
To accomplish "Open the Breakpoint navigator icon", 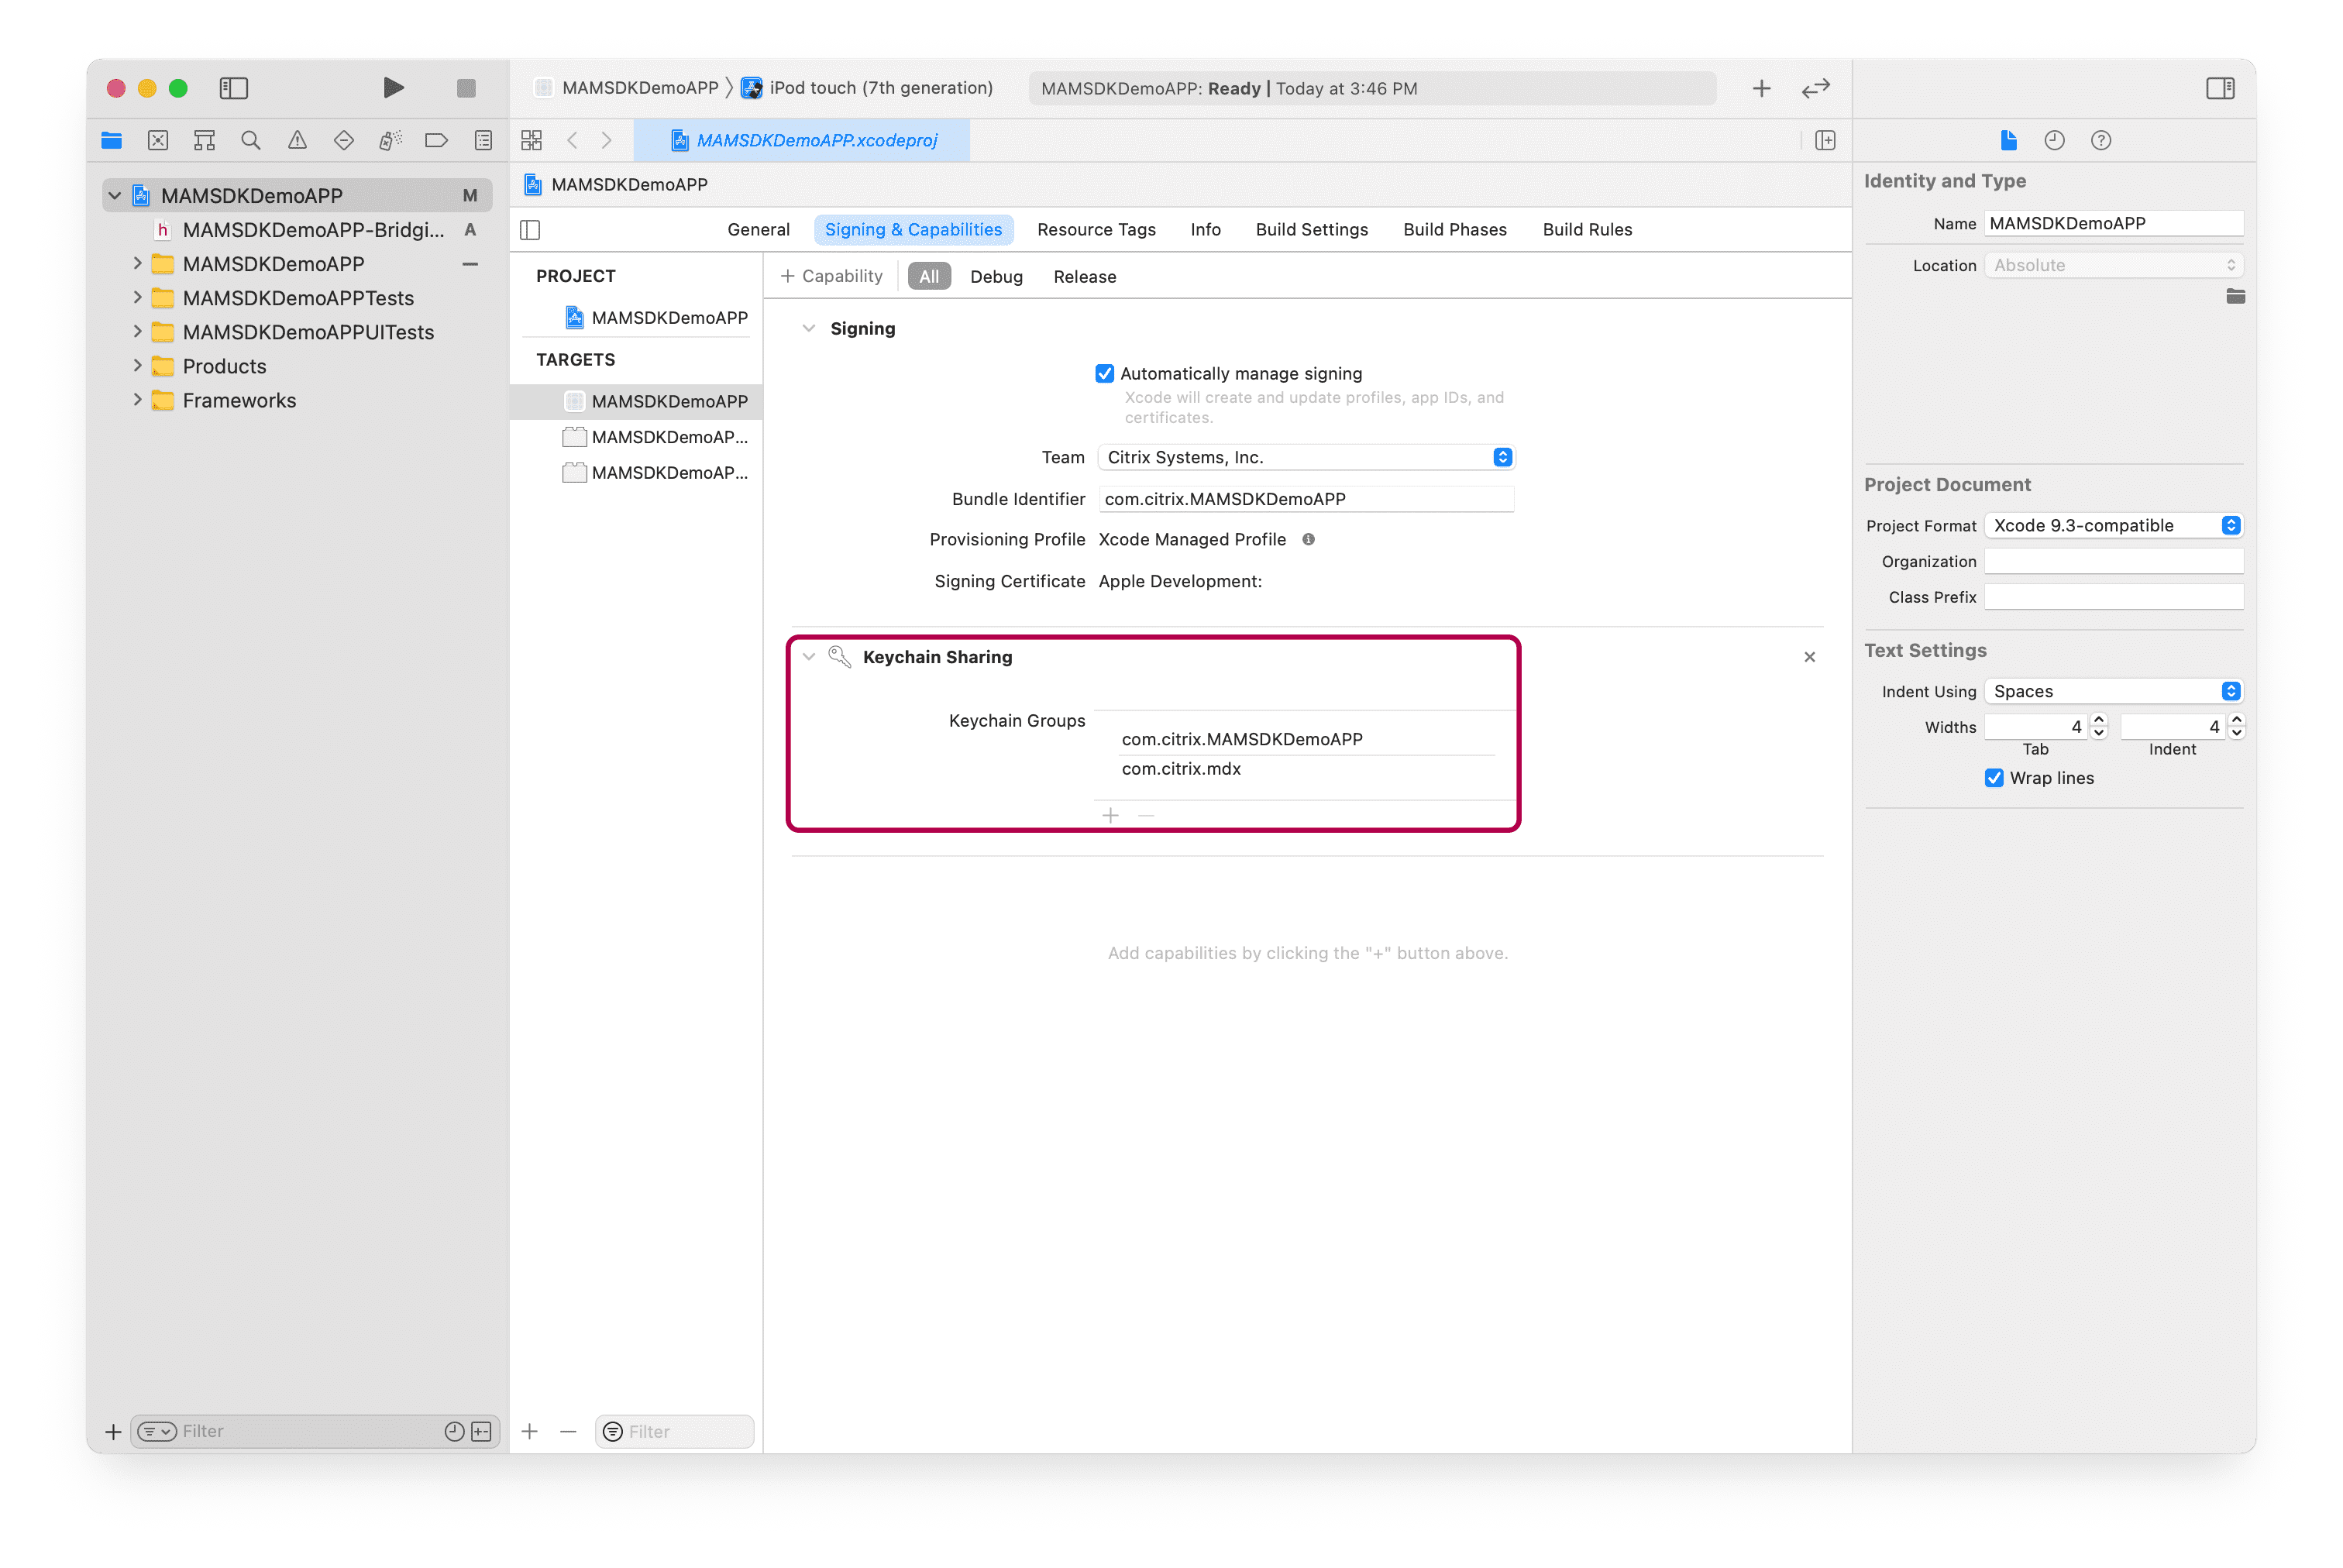I will (436, 141).
